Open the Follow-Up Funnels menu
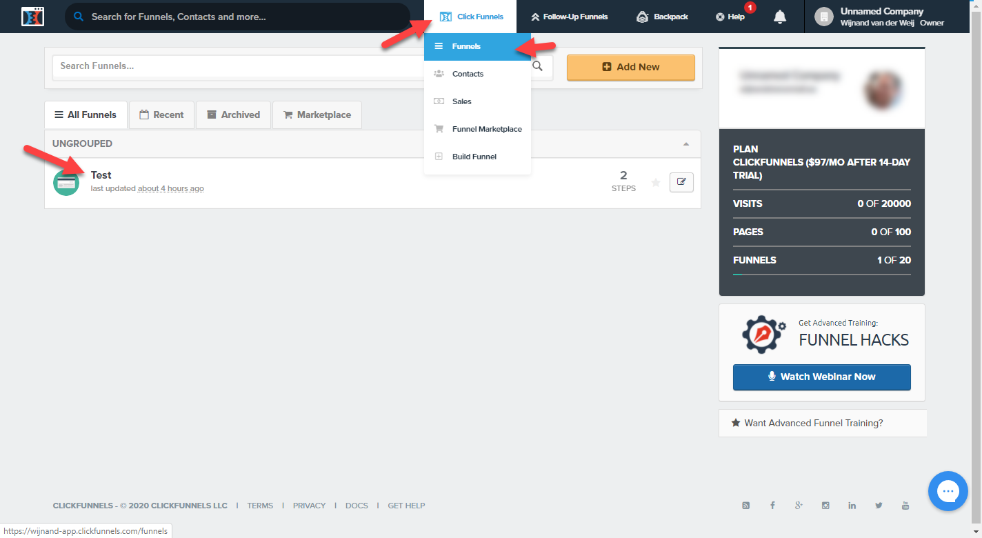The height and width of the screenshot is (538, 982). pos(570,17)
